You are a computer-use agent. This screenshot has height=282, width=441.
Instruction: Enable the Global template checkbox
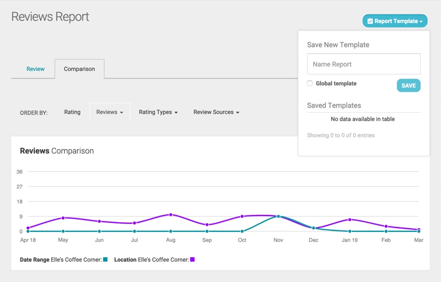point(310,84)
